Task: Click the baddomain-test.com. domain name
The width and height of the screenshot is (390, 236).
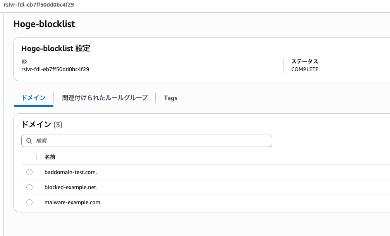Action: coord(70,172)
